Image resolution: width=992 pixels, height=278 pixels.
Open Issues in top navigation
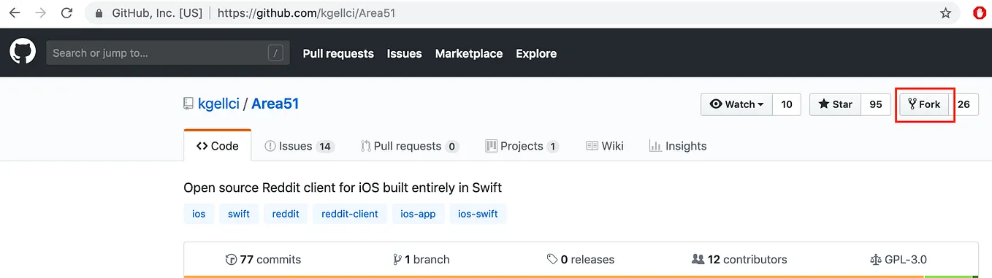404,53
